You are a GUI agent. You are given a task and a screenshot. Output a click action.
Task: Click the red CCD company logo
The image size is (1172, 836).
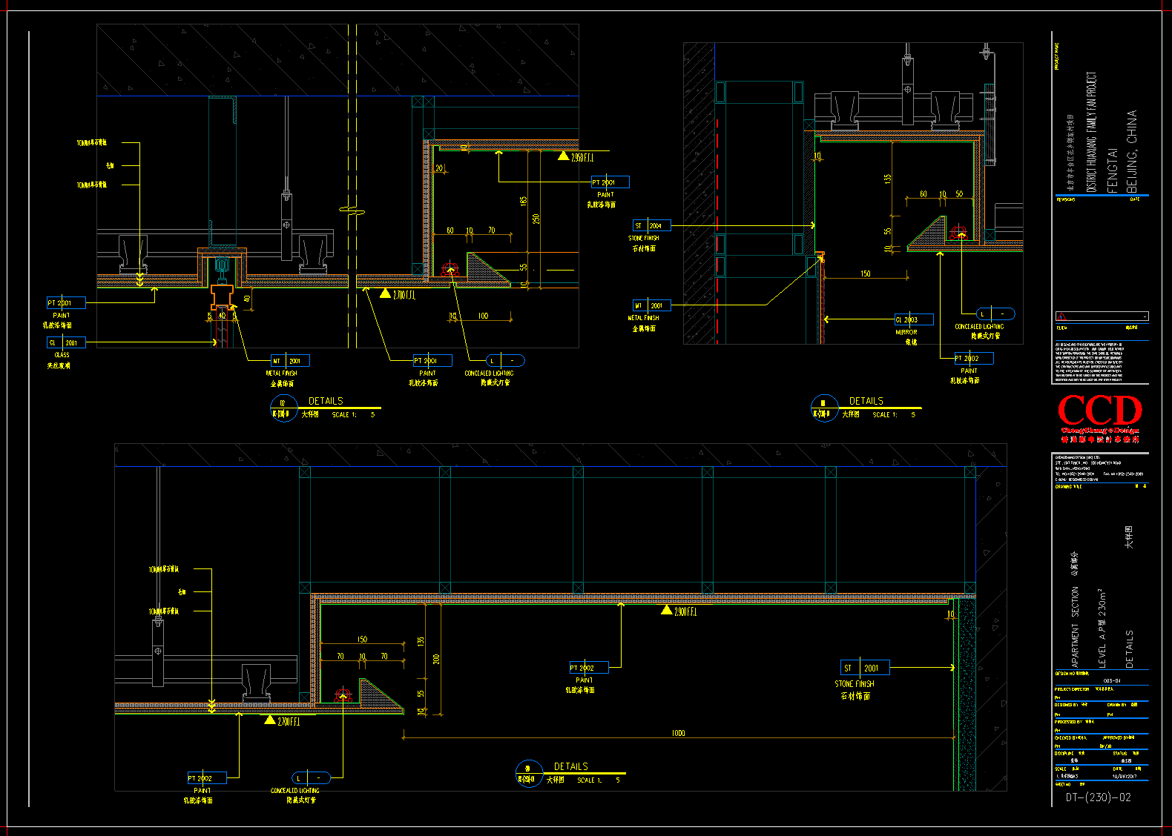click(x=1099, y=412)
